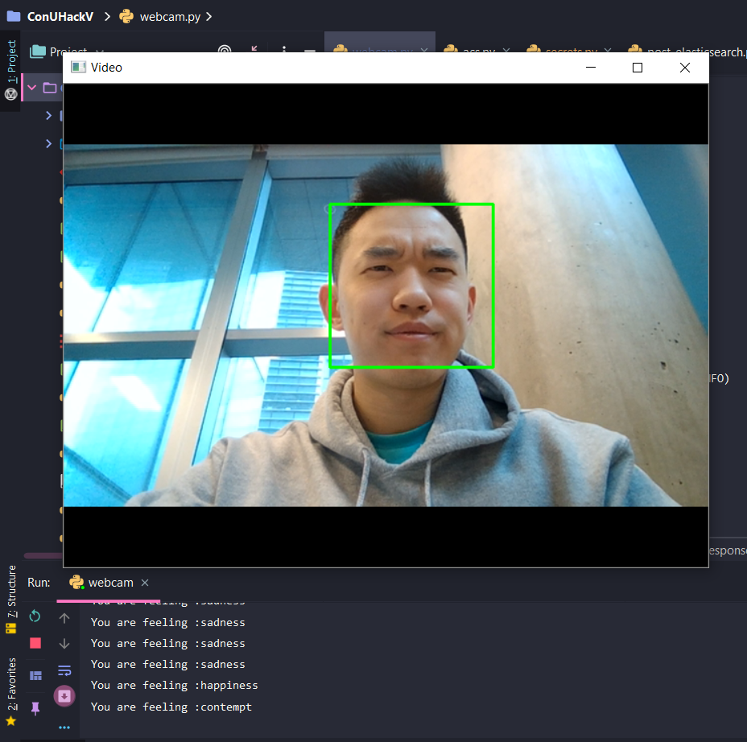Close the secrets.py editor tab
The height and width of the screenshot is (742, 747).
608,50
